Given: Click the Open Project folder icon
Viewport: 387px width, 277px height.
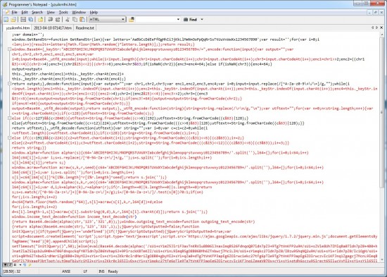Looking at the screenshot, I should click(x=41, y=19).
